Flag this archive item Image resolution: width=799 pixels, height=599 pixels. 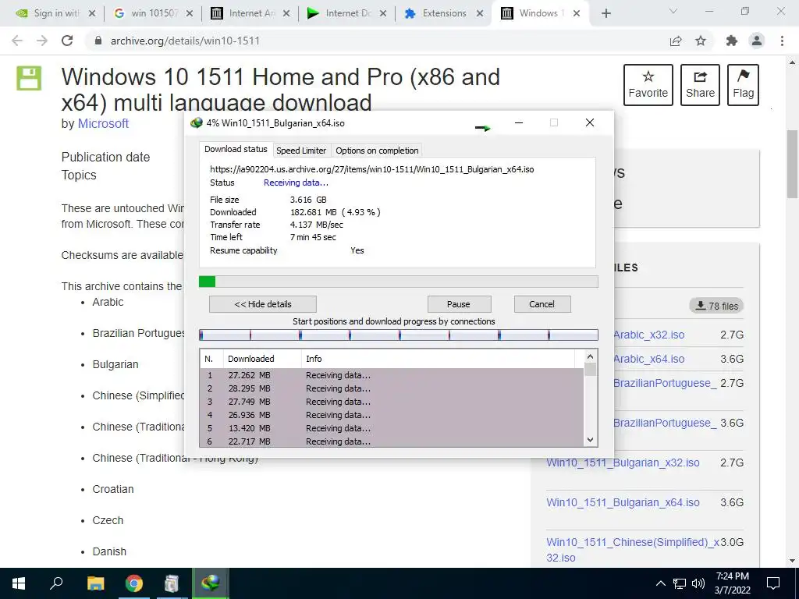tap(743, 84)
